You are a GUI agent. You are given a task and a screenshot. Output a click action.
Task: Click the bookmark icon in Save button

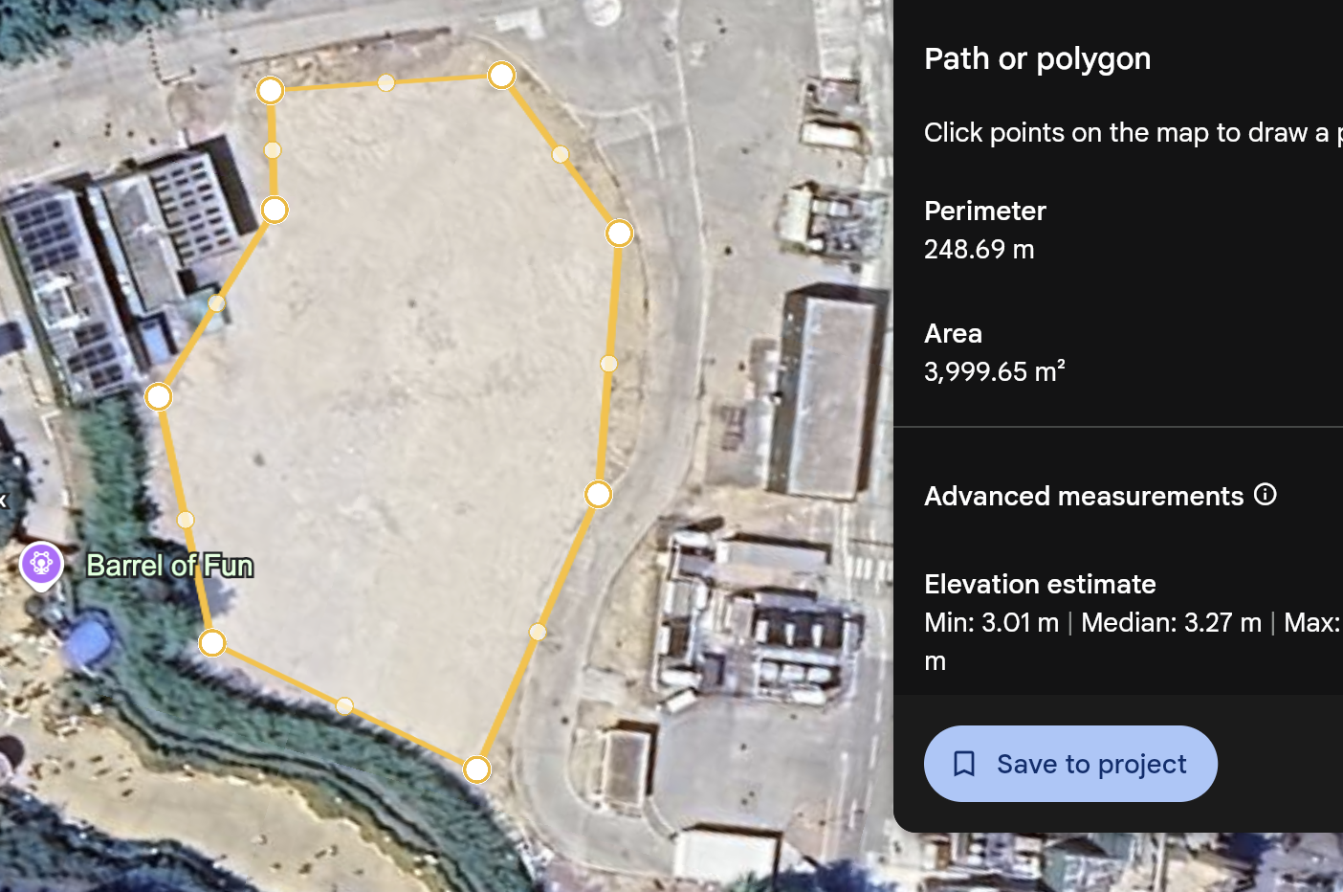pos(964,764)
